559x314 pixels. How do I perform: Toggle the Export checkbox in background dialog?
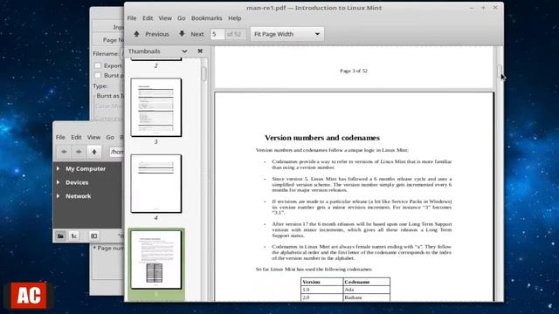pos(98,65)
